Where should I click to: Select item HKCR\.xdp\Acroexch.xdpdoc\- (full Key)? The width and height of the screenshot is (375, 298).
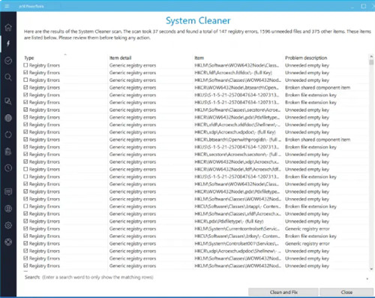tap(235, 132)
